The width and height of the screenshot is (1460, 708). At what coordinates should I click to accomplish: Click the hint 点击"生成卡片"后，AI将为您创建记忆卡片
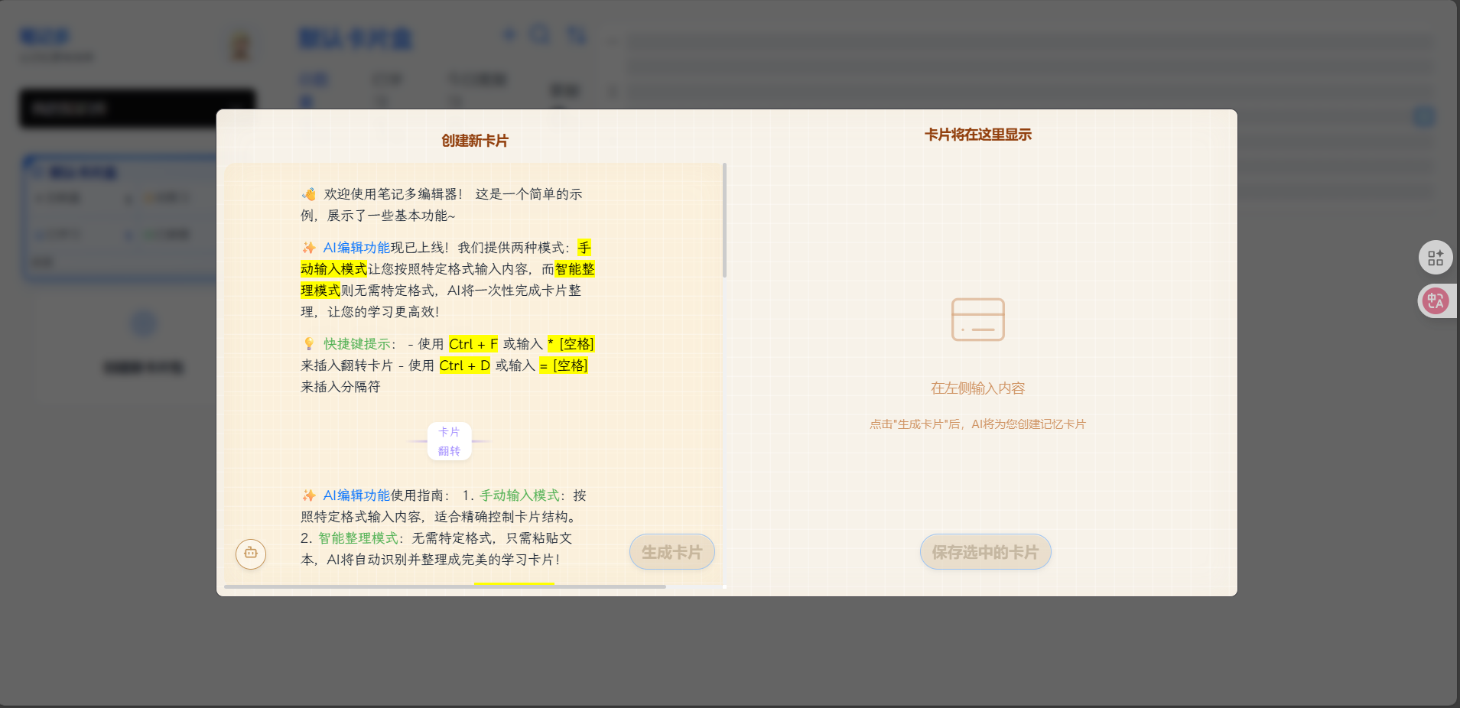click(977, 424)
